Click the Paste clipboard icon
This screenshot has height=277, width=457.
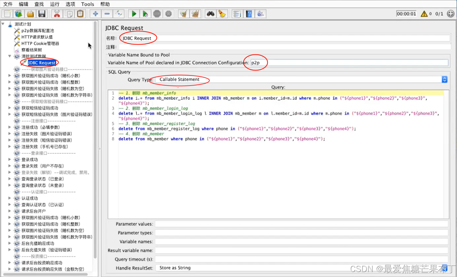click(x=80, y=14)
